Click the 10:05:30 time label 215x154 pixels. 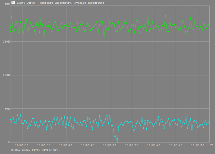coord(110,145)
